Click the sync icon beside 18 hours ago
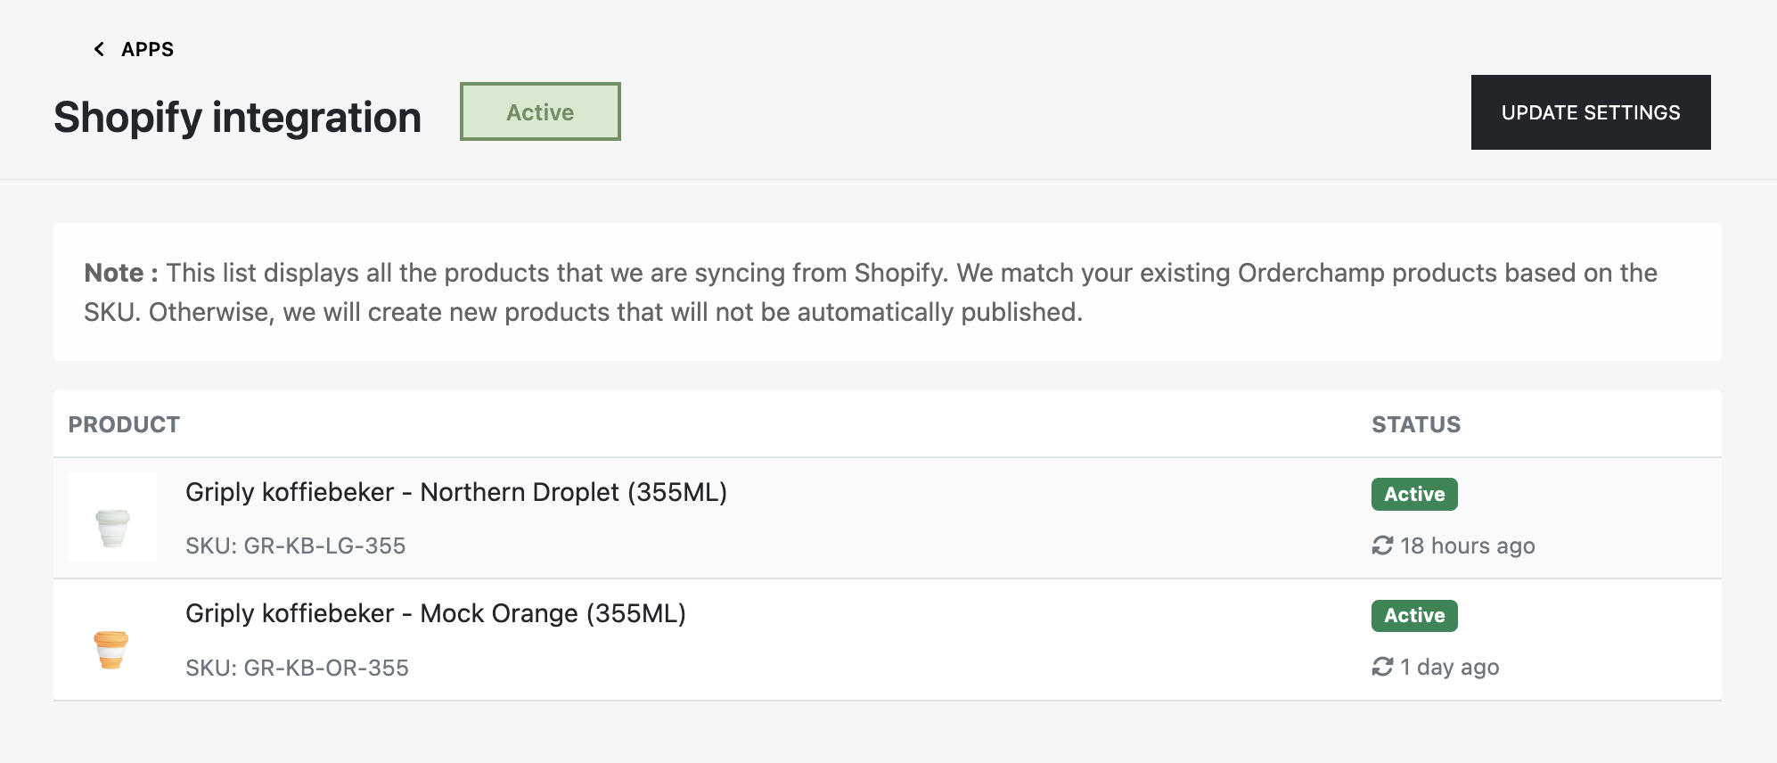 (x=1382, y=545)
